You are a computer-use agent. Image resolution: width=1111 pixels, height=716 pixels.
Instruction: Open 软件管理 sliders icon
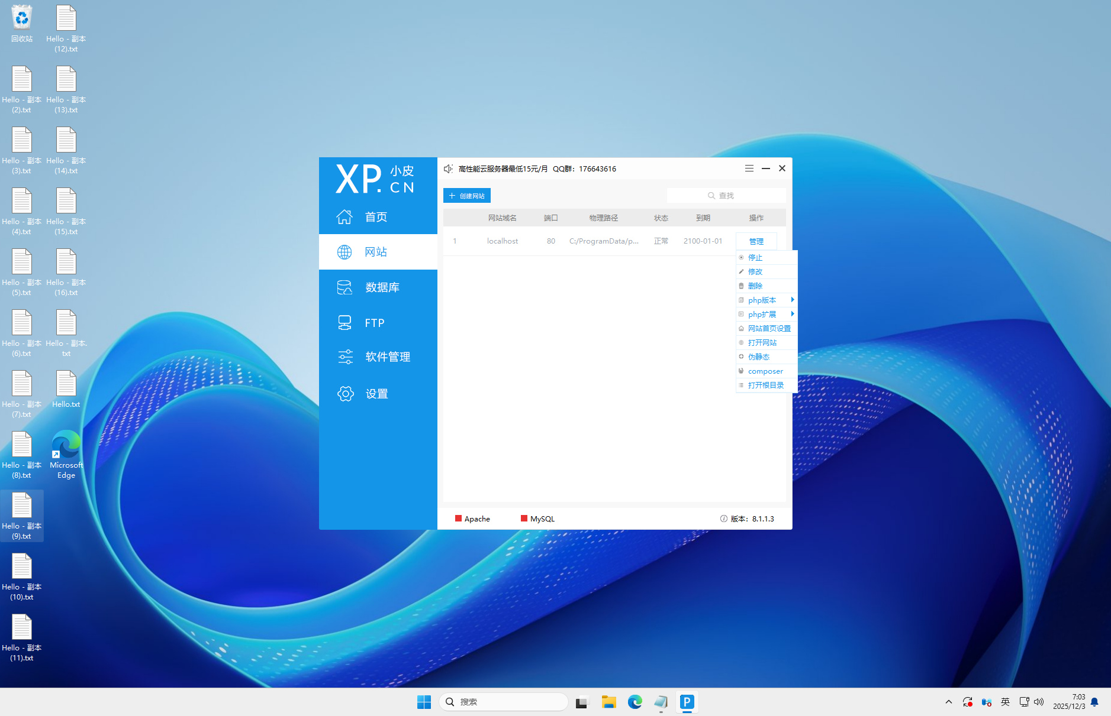click(x=345, y=357)
